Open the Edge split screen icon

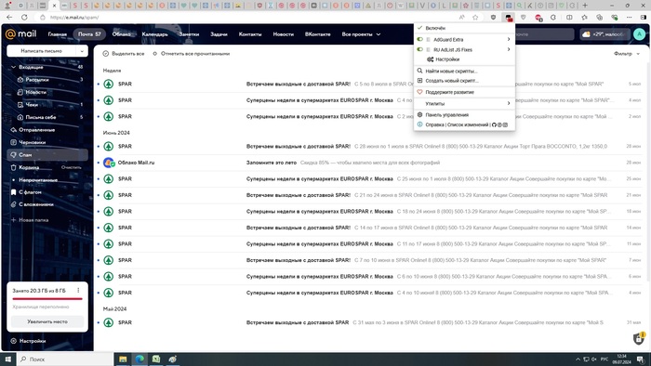tap(569, 18)
